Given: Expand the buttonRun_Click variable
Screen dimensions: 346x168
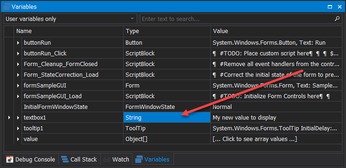Looking at the screenshot, I should (18, 53).
